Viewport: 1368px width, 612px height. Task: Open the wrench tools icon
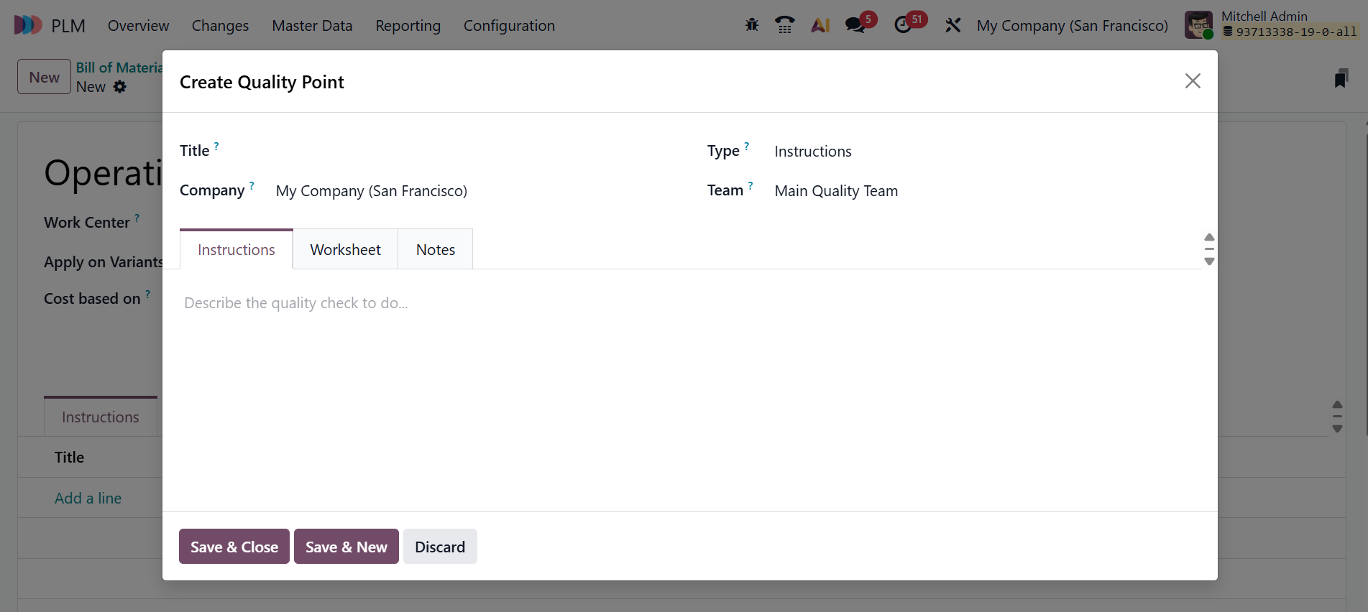(x=952, y=25)
